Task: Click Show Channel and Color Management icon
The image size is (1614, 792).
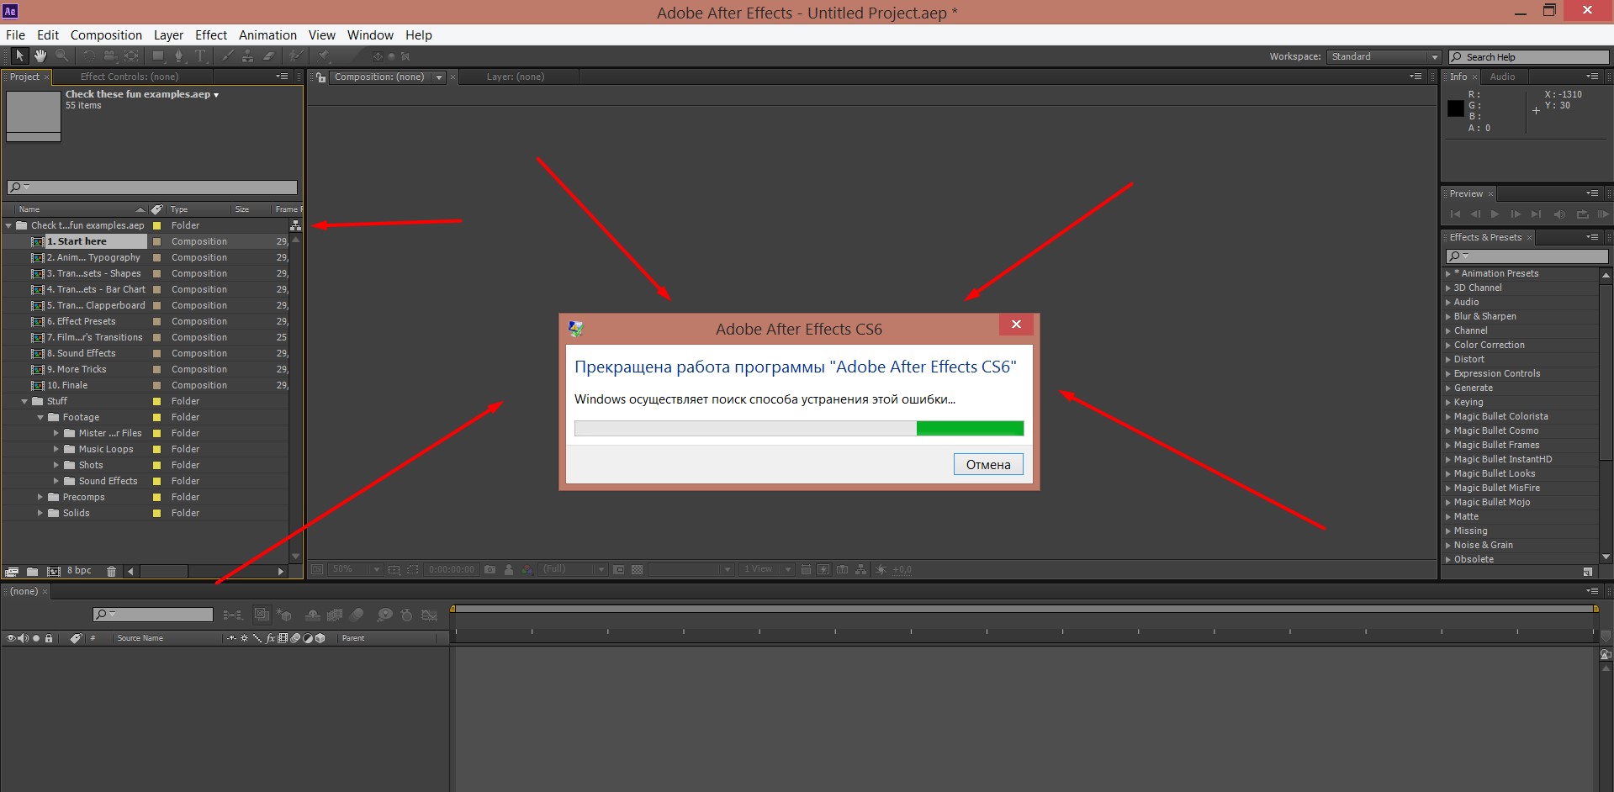Action: pos(527,569)
